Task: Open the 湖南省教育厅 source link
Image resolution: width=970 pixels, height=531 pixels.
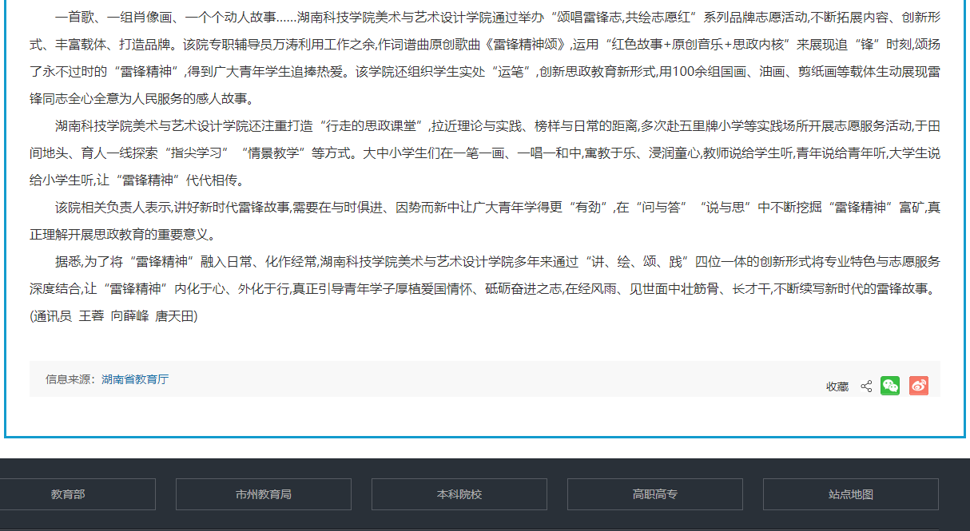Action: (135, 379)
